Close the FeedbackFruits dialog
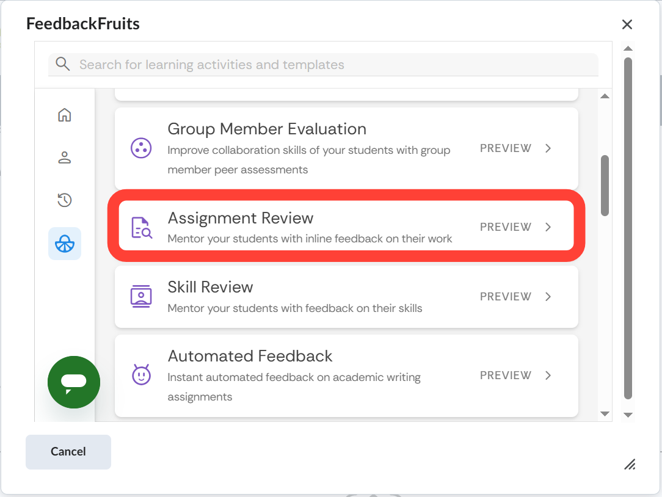The width and height of the screenshot is (662, 497). point(627,24)
